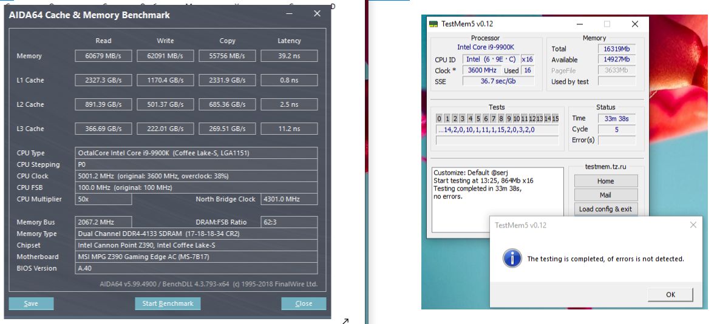Click the CPU Stepping value P0

coord(196,164)
